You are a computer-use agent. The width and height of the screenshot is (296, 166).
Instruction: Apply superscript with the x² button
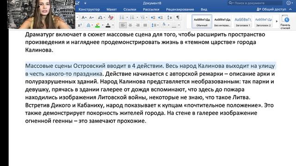coord(80,25)
